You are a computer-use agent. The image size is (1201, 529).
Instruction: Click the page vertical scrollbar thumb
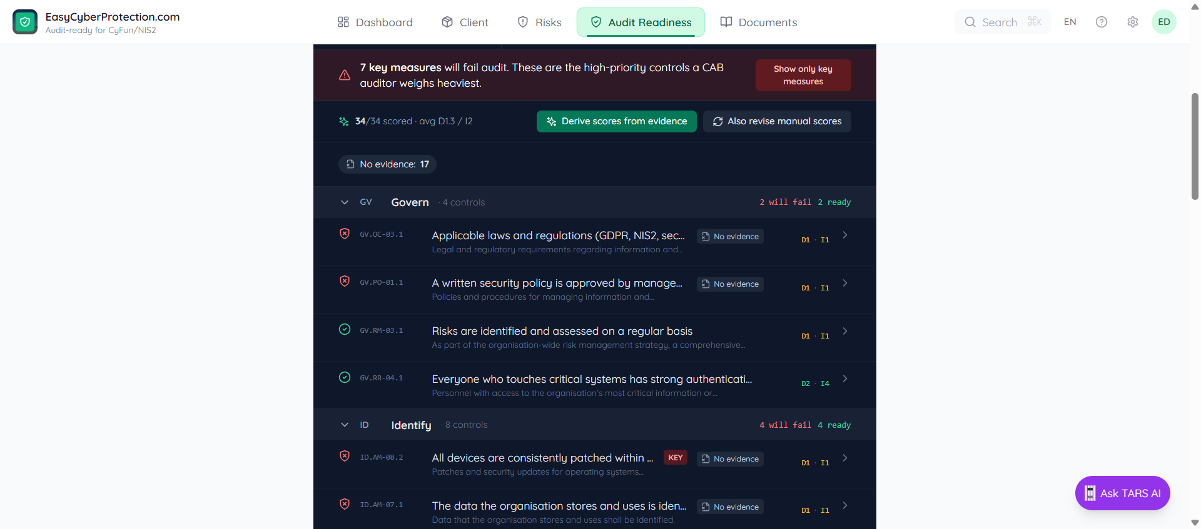pos(1195,146)
